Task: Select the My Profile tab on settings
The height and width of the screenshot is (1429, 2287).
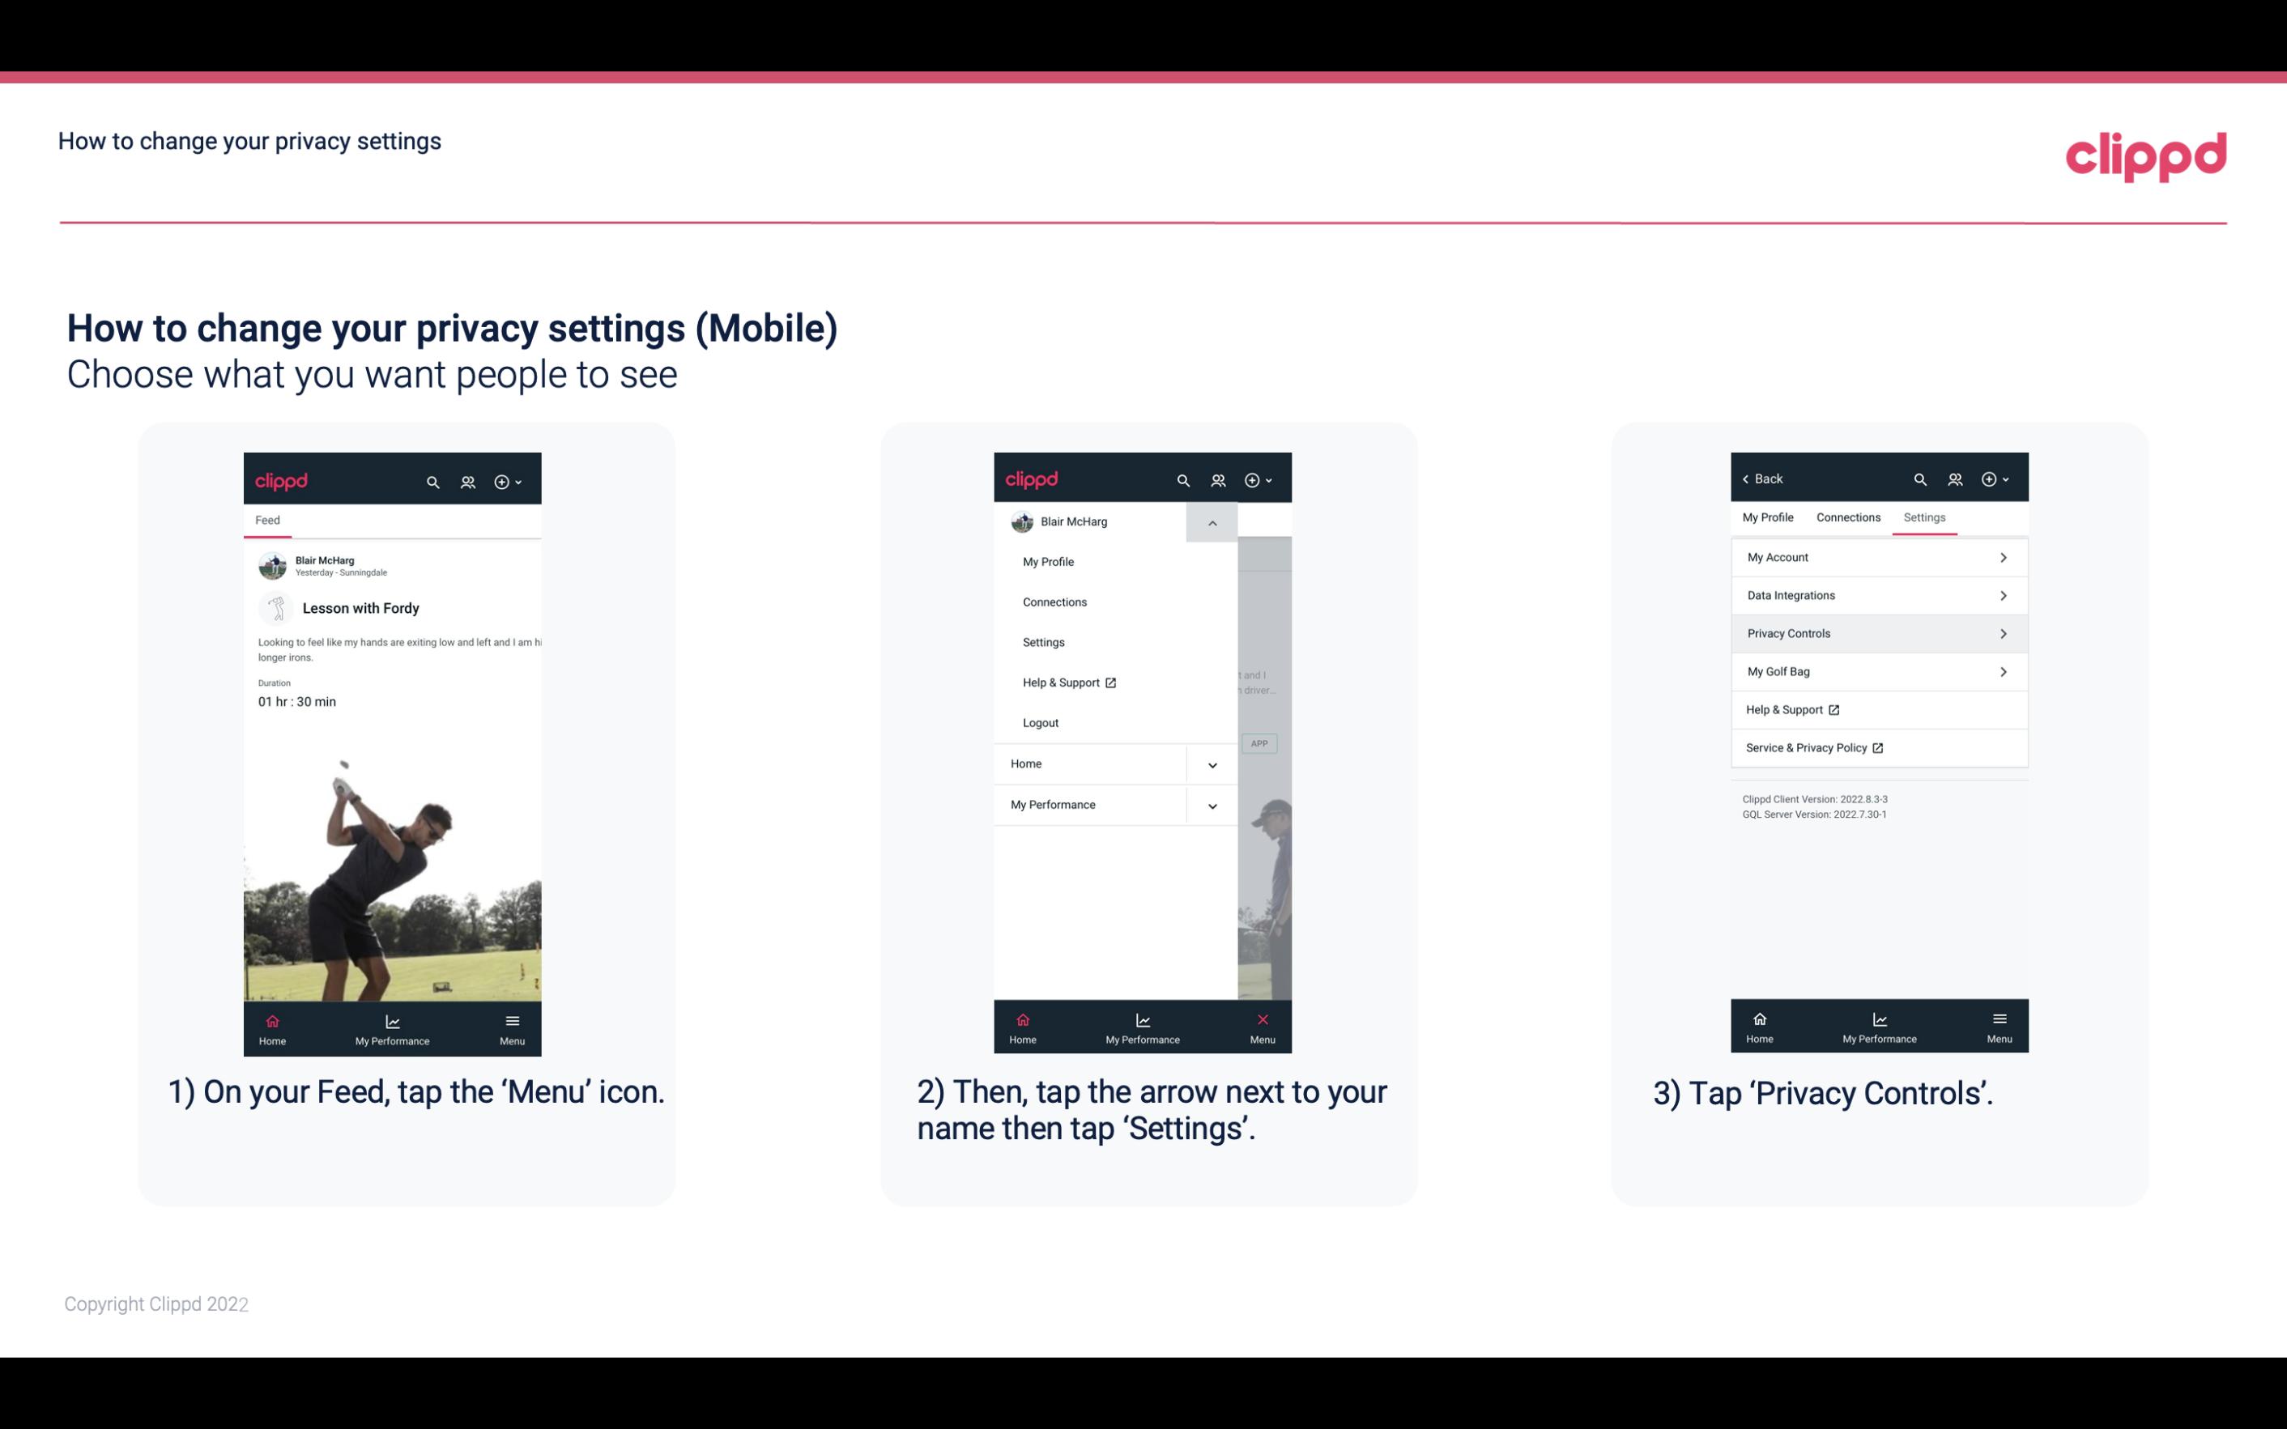Action: 1769,517
